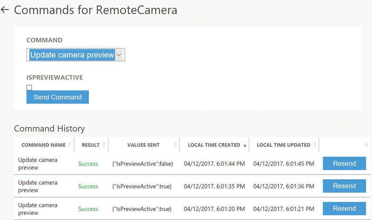The height and width of the screenshot is (220, 372).
Task: Click created time 04/12/2017, 6:01:44 PM
Action: [x=214, y=164]
